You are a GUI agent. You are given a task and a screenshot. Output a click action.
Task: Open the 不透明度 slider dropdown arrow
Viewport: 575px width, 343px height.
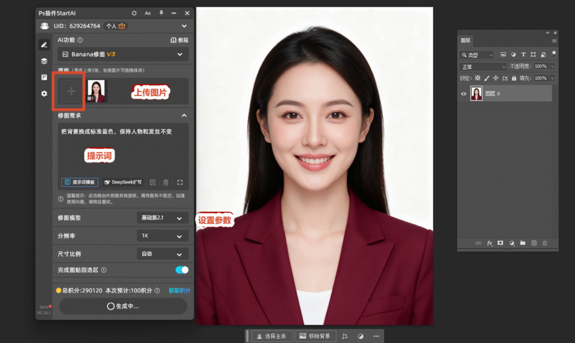pyautogui.click(x=553, y=66)
